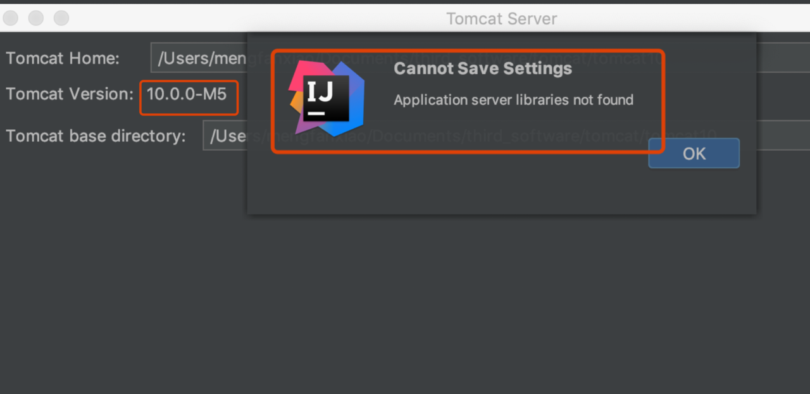810x394 pixels.
Task: Close the Tomcat Server window
Action: coord(11,18)
